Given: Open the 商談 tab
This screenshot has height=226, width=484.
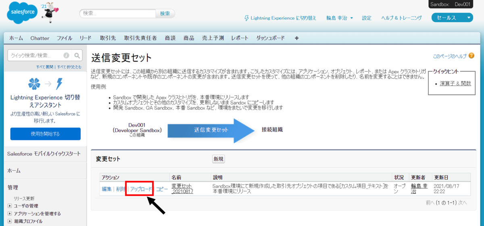Looking at the screenshot, I should coord(170,38).
